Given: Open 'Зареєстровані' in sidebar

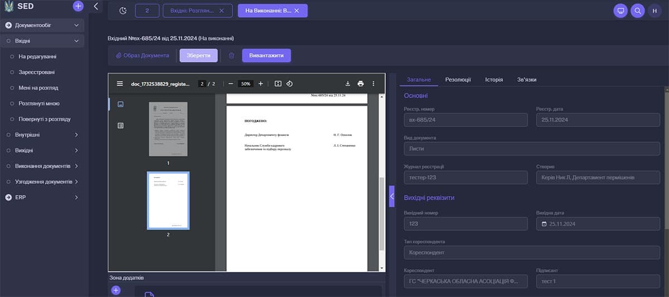Looking at the screenshot, I should pyautogui.click(x=37, y=72).
